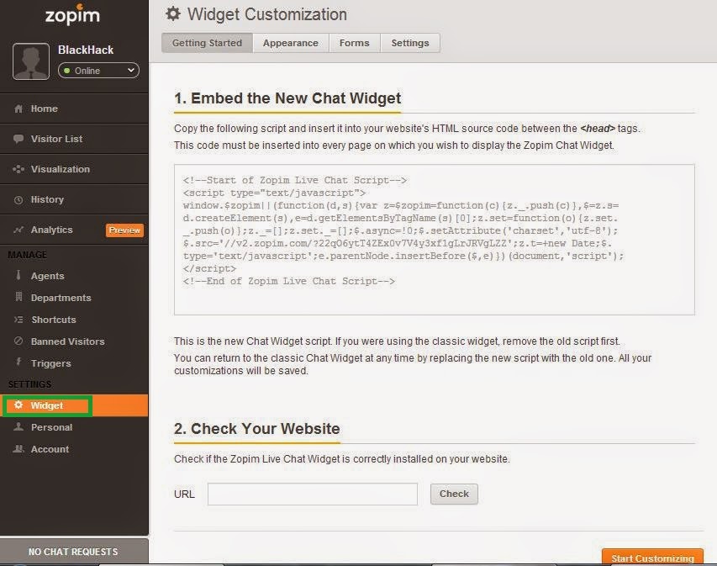This screenshot has width=717, height=566.
Task: Open History page
Action: [74, 199]
